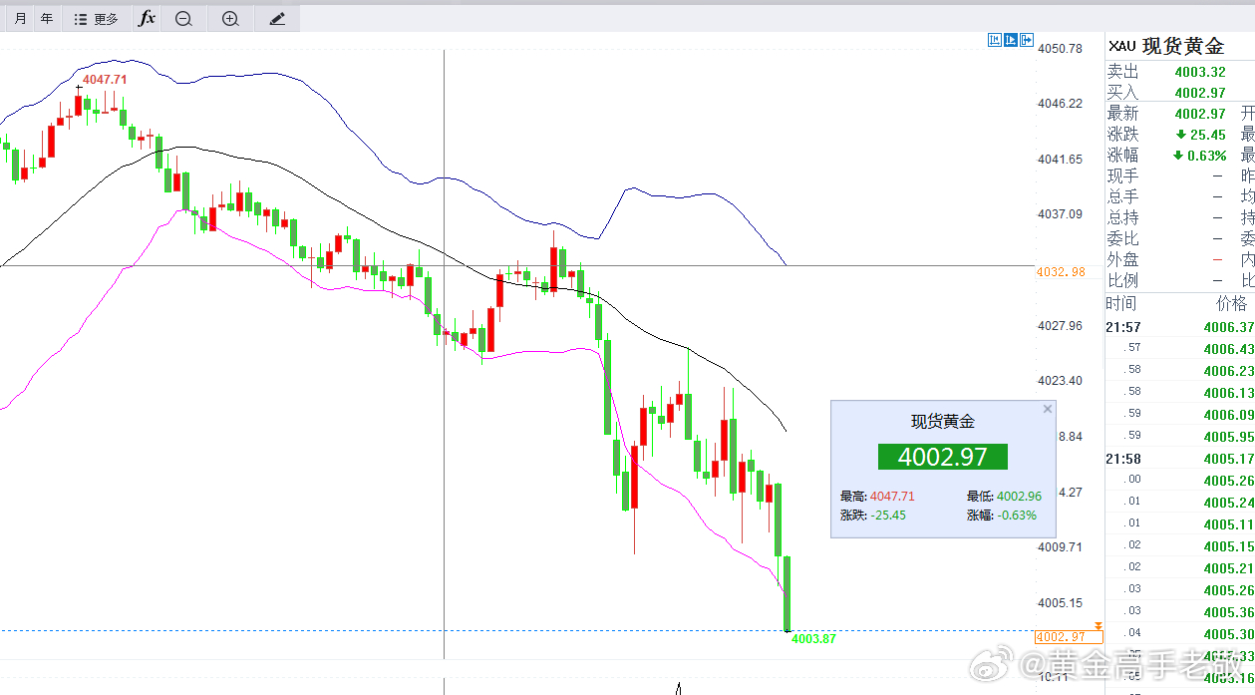The image size is (1255, 695).
Task: Select the pencil drawing tool
Action: tap(277, 18)
